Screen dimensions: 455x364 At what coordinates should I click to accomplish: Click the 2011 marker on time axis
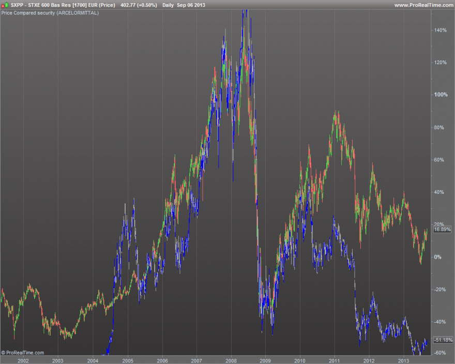pyautogui.click(x=335, y=360)
